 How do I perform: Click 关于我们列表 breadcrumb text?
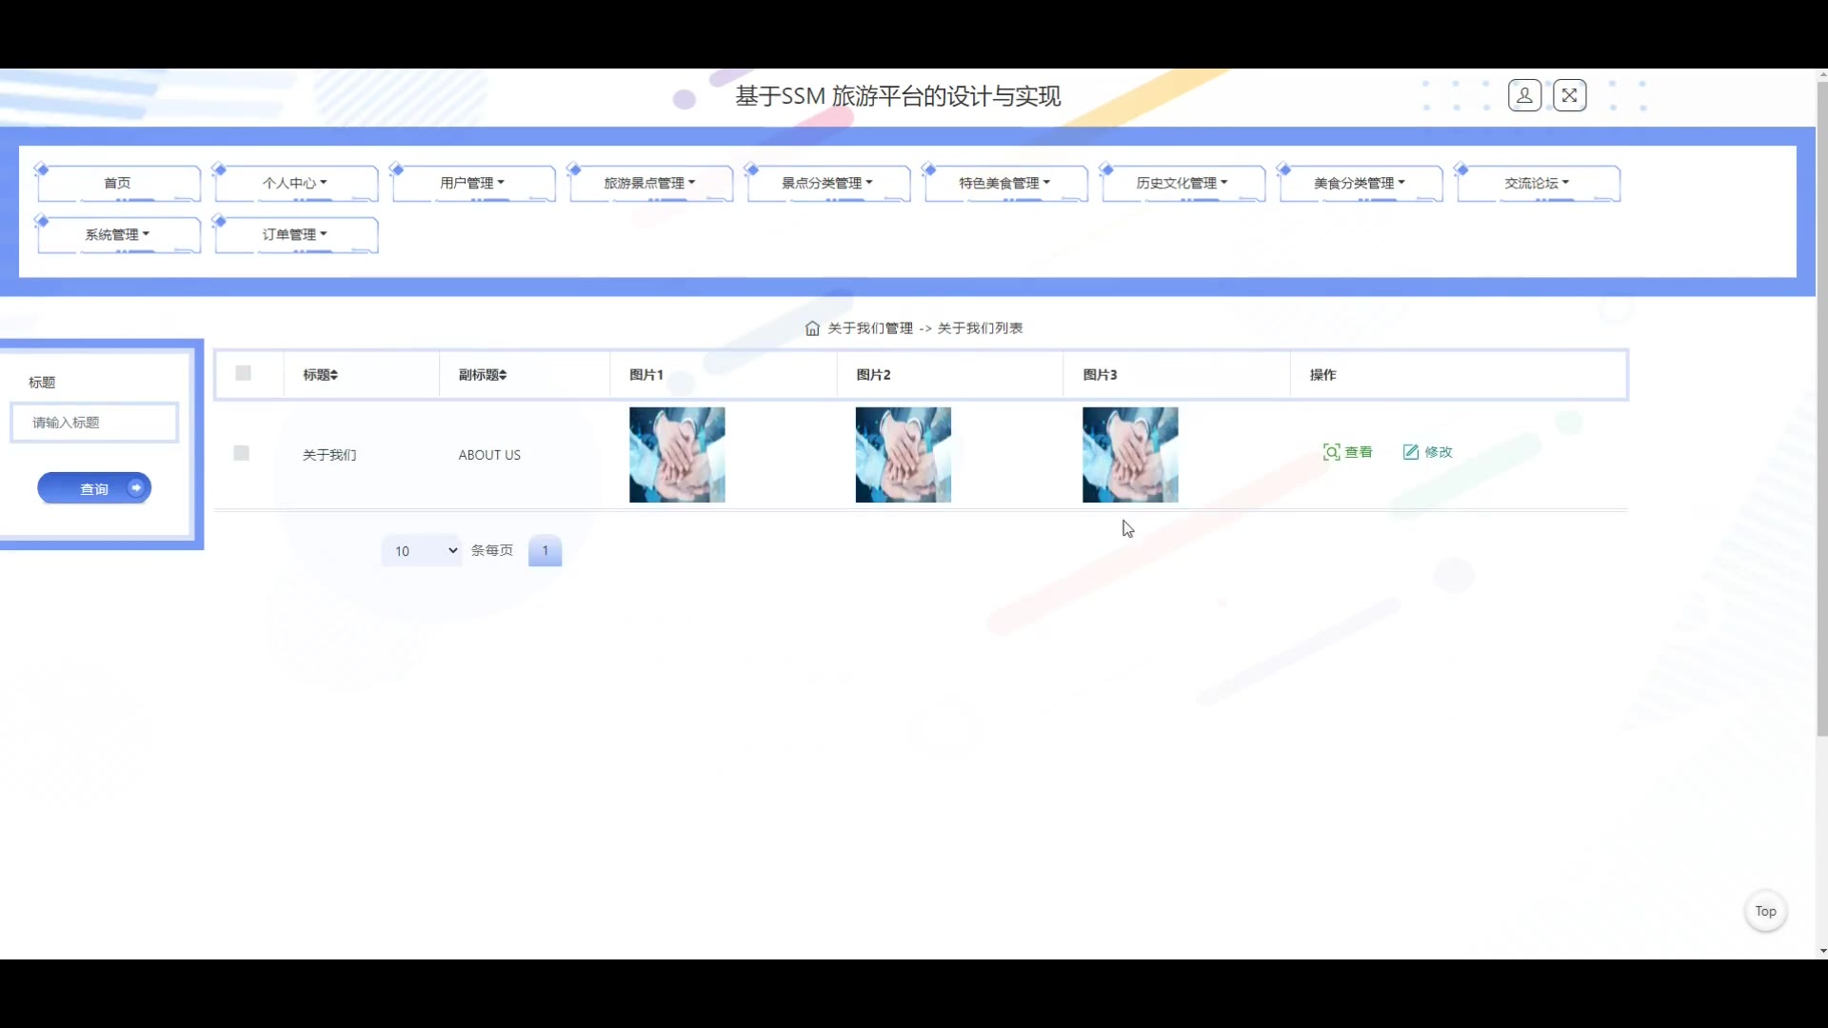pos(981,328)
